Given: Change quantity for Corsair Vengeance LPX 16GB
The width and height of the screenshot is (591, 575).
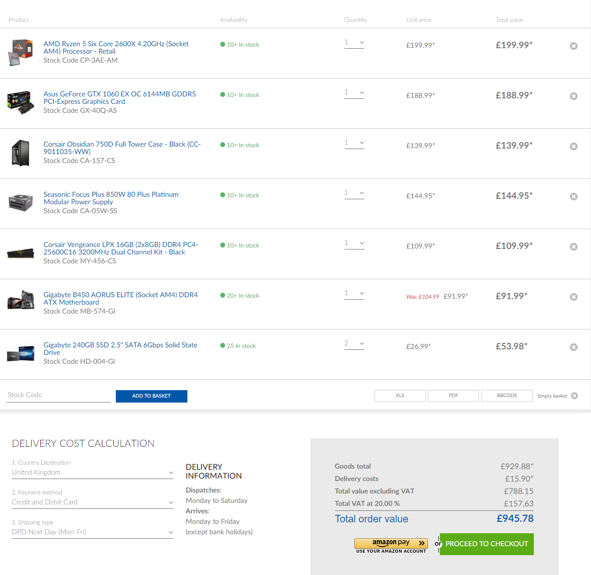Looking at the screenshot, I should [354, 243].
